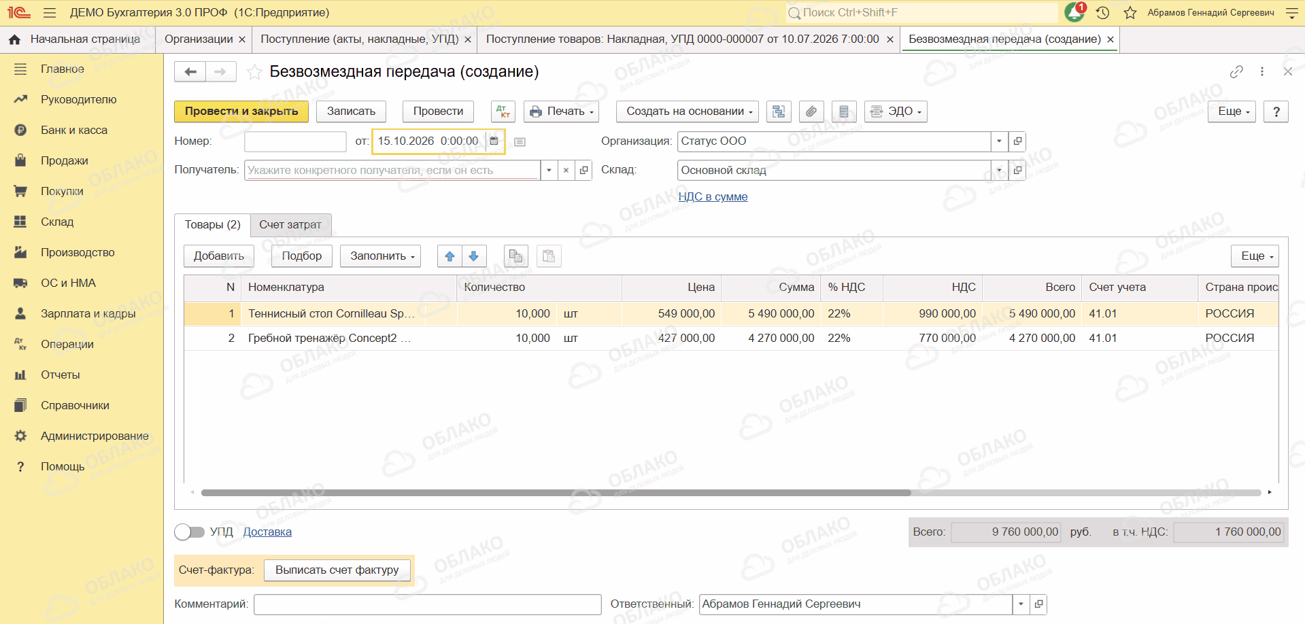Open Создать на основании menu

pyautogui.click(x=688, y=111)
